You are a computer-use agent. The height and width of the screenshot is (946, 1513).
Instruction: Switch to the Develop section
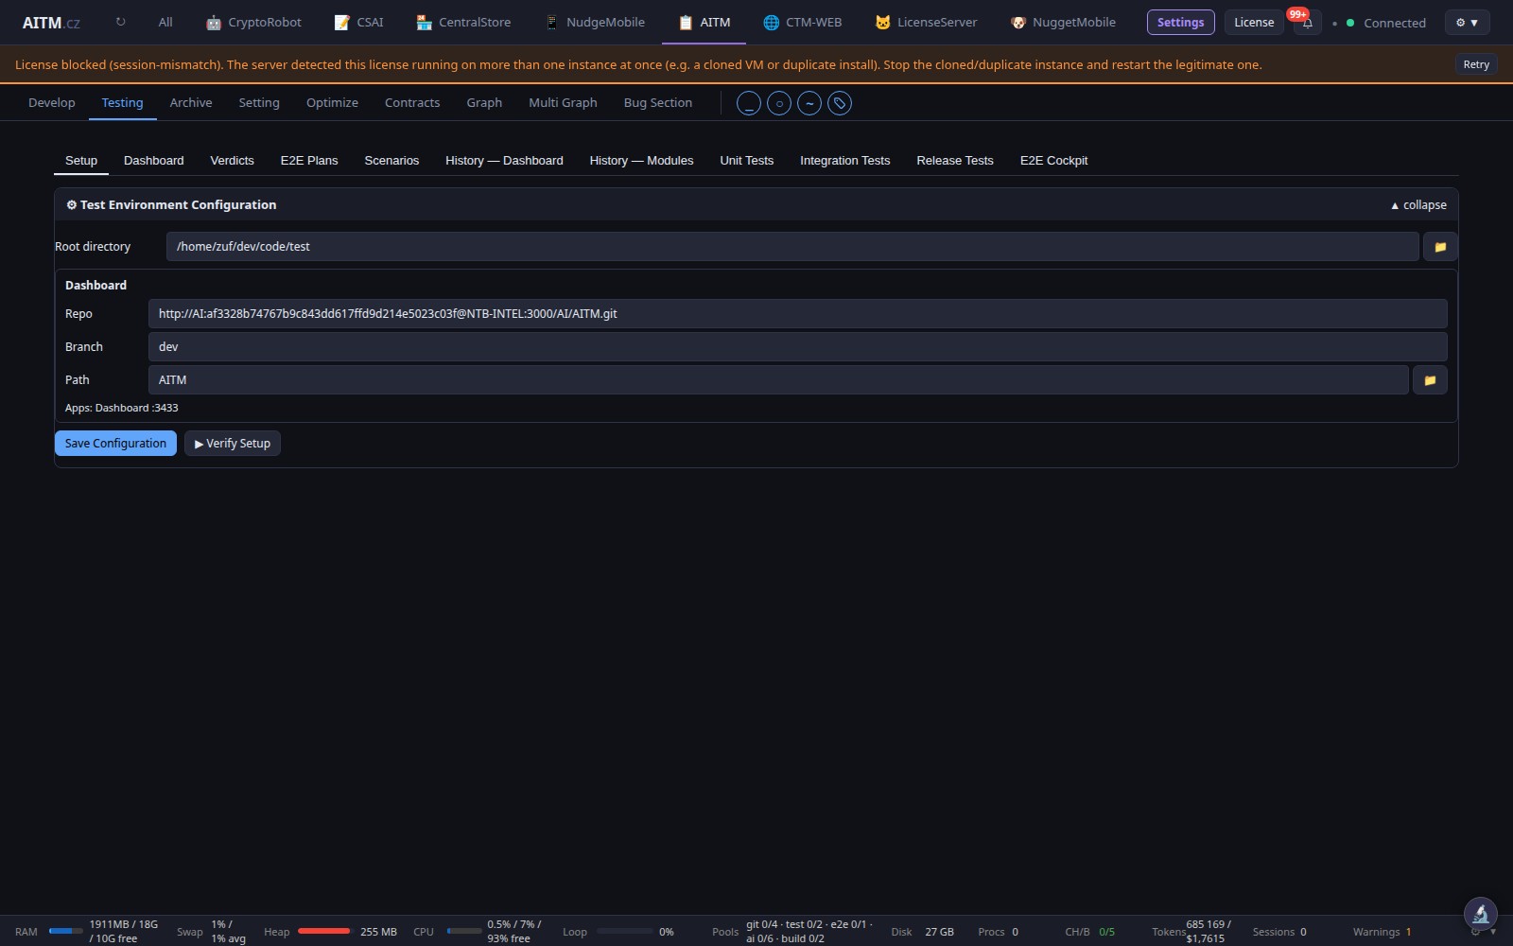tap(52, 102)
